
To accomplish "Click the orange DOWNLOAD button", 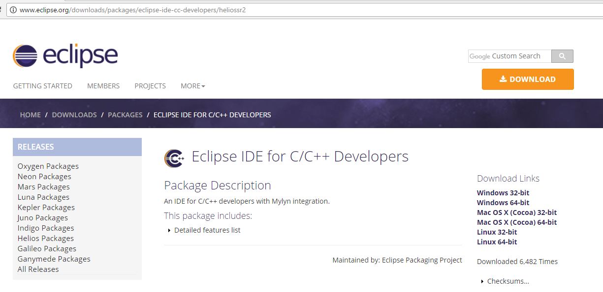I will click(x=528, y=79).
